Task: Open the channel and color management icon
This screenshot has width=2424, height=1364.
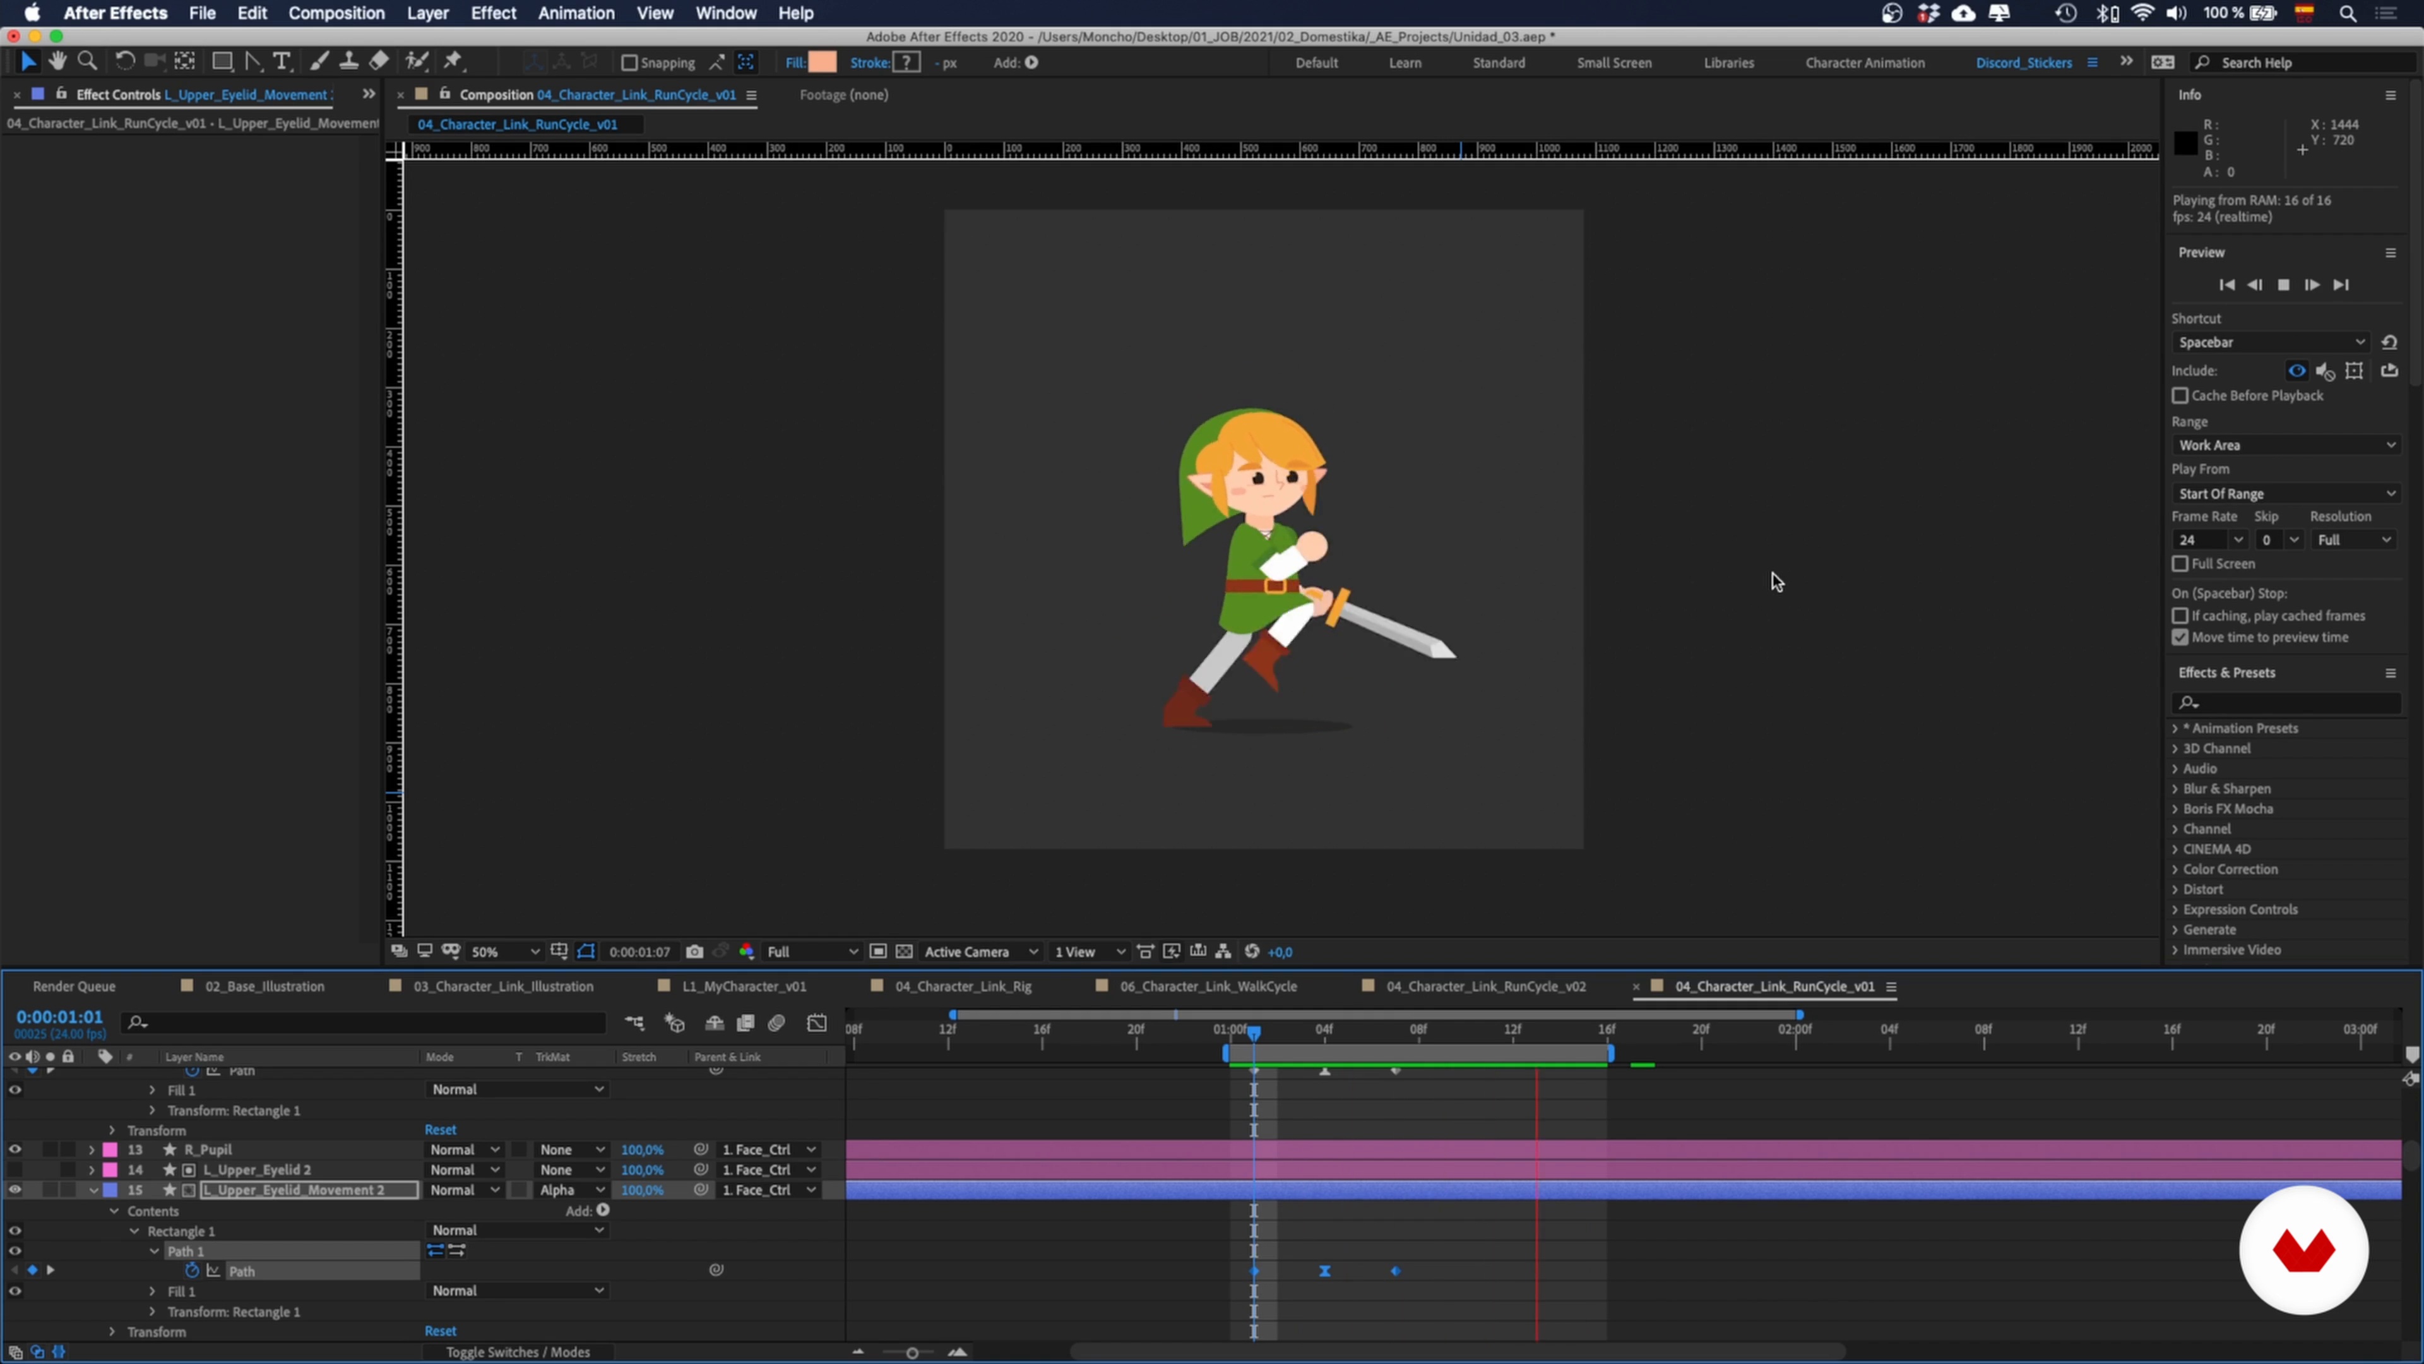Action: click(x=746, y=952)
